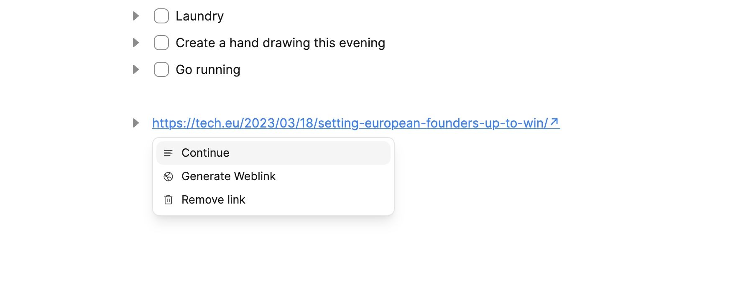Screen dimensions: 756x306
Task: Expand the Laundry task item
Action: (135, 16)
